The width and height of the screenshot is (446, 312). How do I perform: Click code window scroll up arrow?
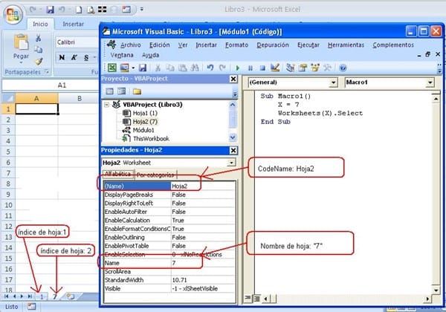(436, 99)
